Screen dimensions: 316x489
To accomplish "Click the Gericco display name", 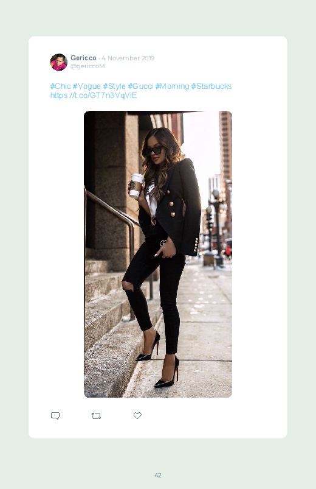I will (x=83, y=58).
